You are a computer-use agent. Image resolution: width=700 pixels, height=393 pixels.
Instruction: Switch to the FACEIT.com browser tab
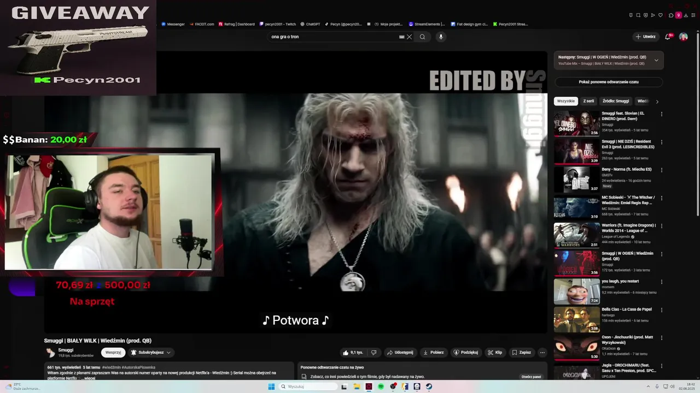click(x=202, y=24)
